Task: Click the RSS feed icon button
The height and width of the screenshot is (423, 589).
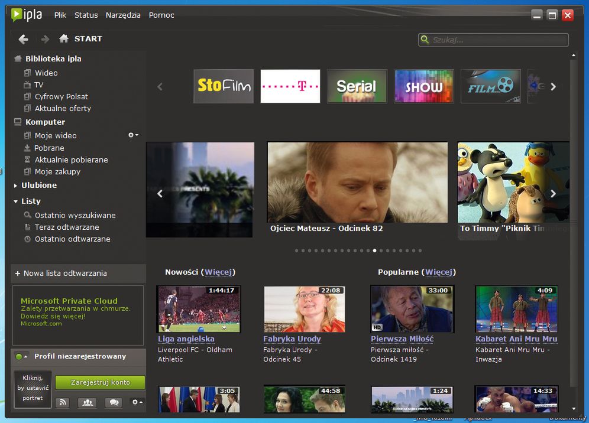Action: pos(63,402)
